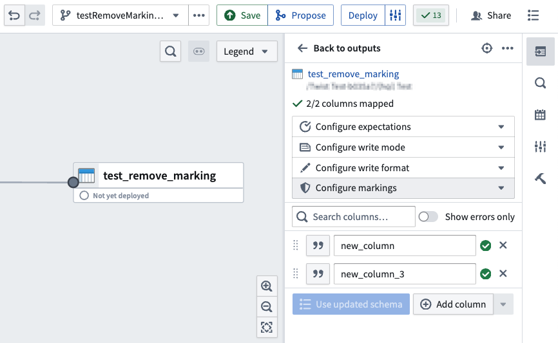Click string type icon for new_column
Image resolution: width=558 pixels, height=343 pixels.
318,245
